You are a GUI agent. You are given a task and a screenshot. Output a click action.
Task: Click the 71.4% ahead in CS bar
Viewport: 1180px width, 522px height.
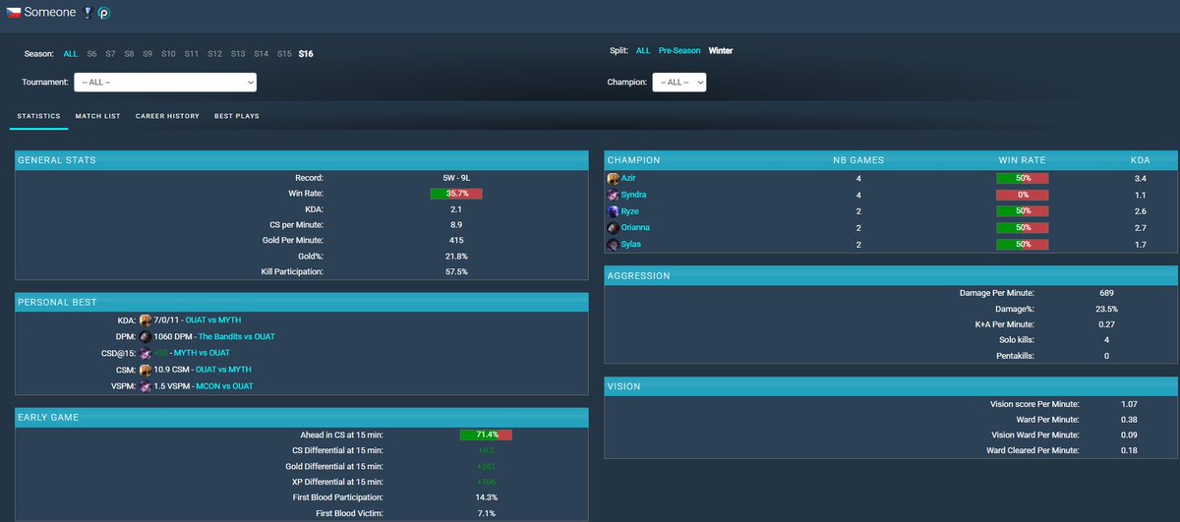pos(486,435)
